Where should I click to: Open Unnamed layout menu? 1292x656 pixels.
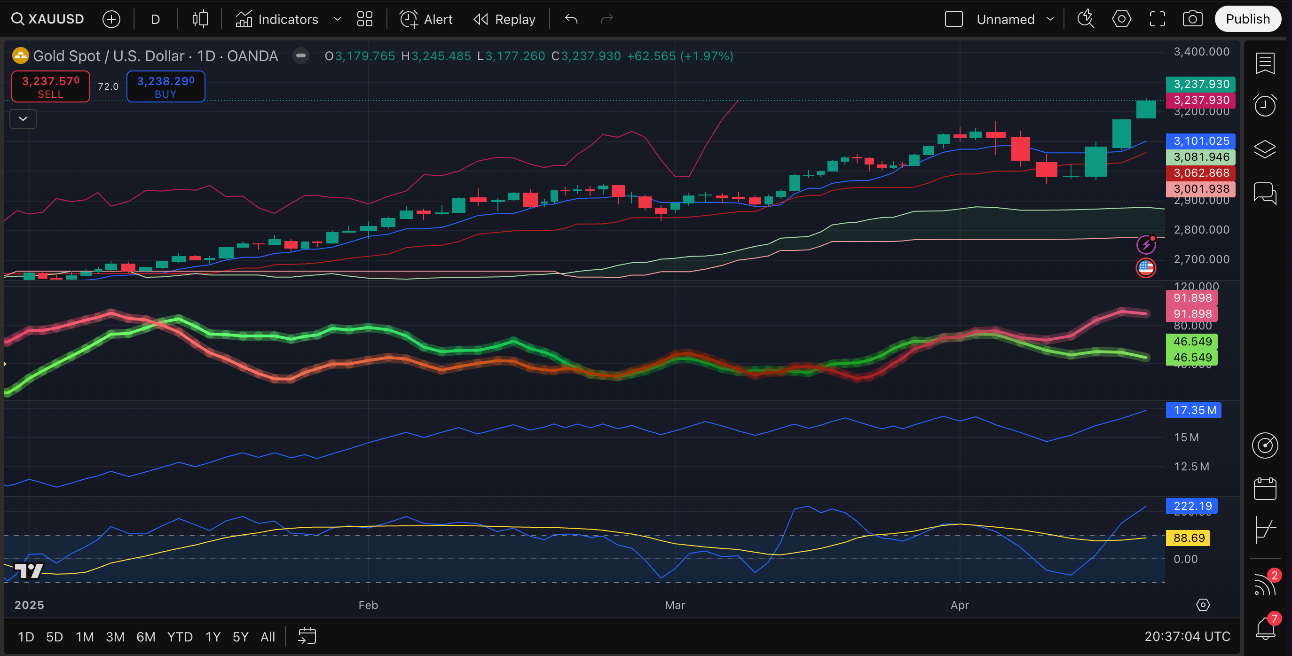1015,20
